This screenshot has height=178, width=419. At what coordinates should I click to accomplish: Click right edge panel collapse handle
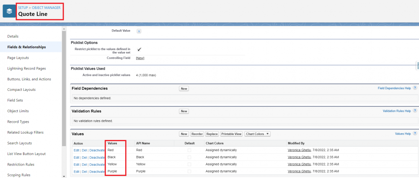click(x=418, y=65)
